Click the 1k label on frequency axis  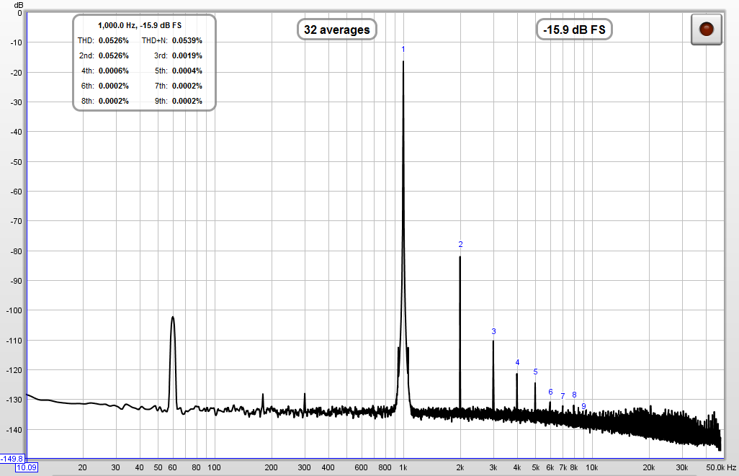pos(403,467)
